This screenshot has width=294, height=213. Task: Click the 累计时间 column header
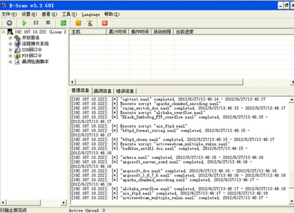click(x=117, y=32)
